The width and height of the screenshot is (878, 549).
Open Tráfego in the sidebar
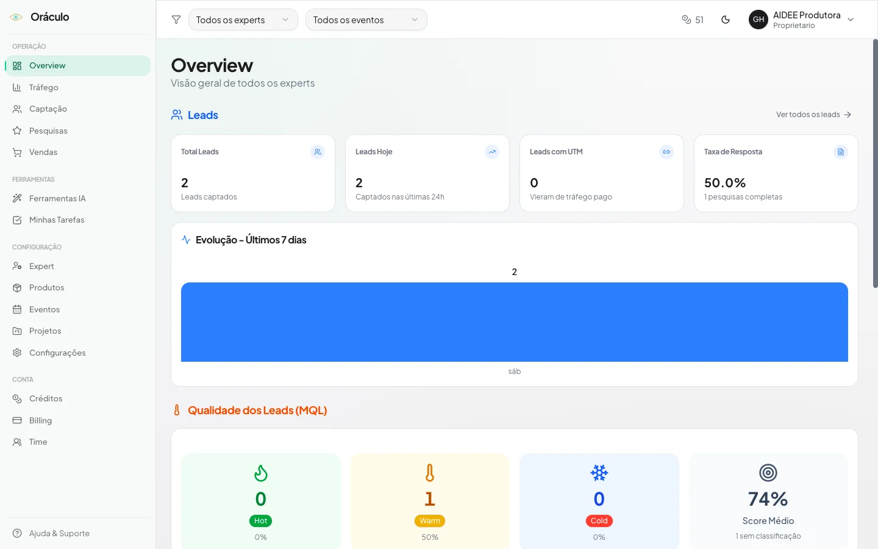[x=78, y=87]
